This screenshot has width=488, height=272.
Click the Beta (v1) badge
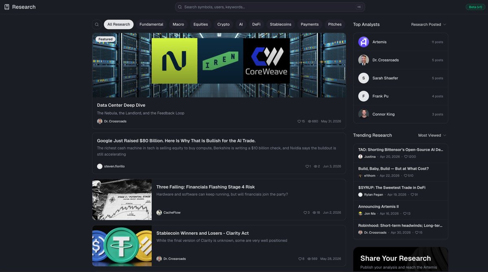475,7
